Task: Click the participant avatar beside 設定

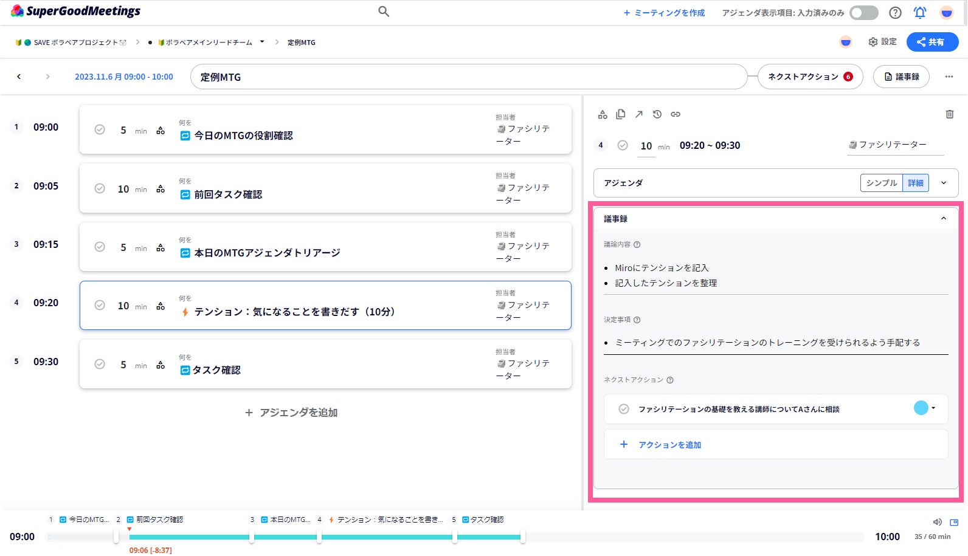Action: click(845, 42)
